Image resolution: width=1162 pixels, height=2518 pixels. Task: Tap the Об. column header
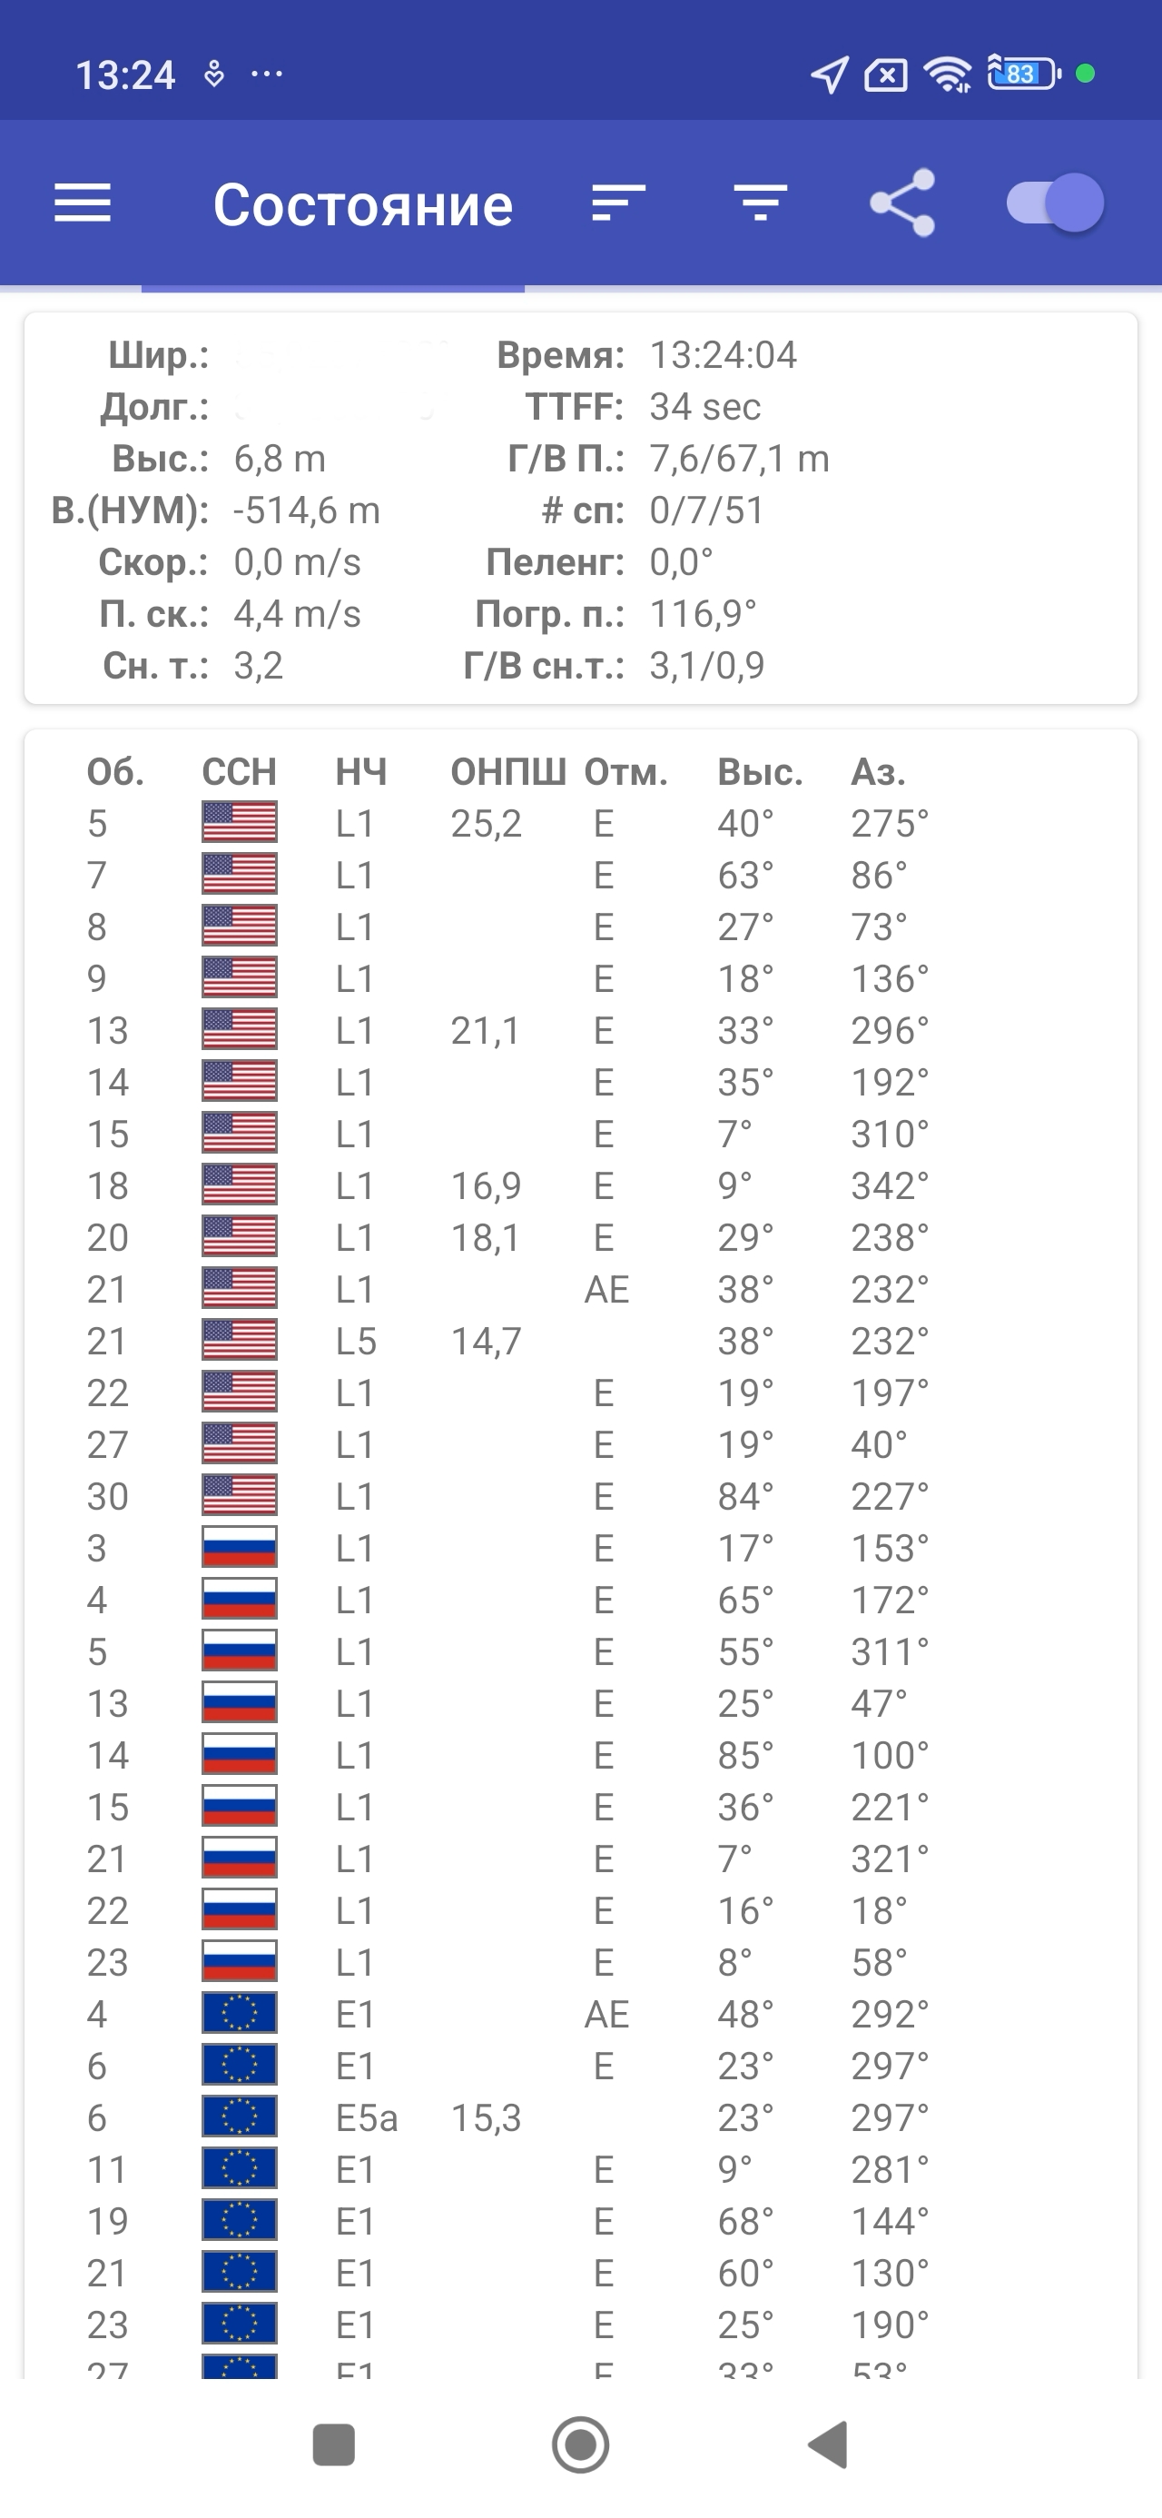tap(115, 772)
